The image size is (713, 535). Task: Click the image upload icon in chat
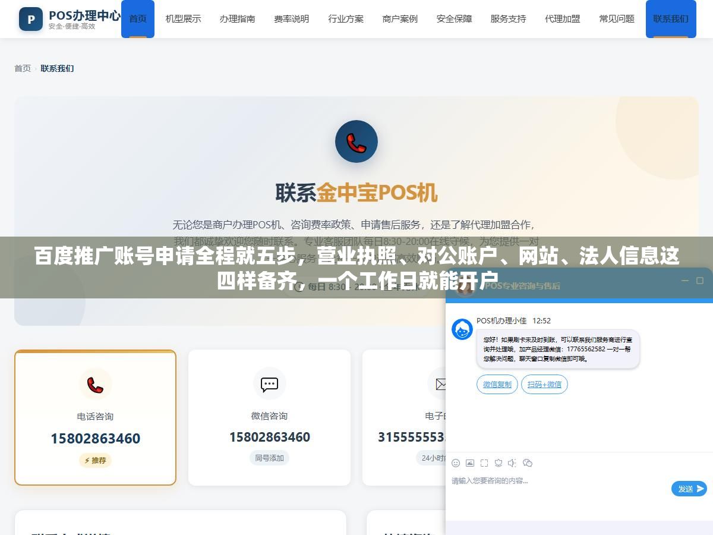[470, 463]
